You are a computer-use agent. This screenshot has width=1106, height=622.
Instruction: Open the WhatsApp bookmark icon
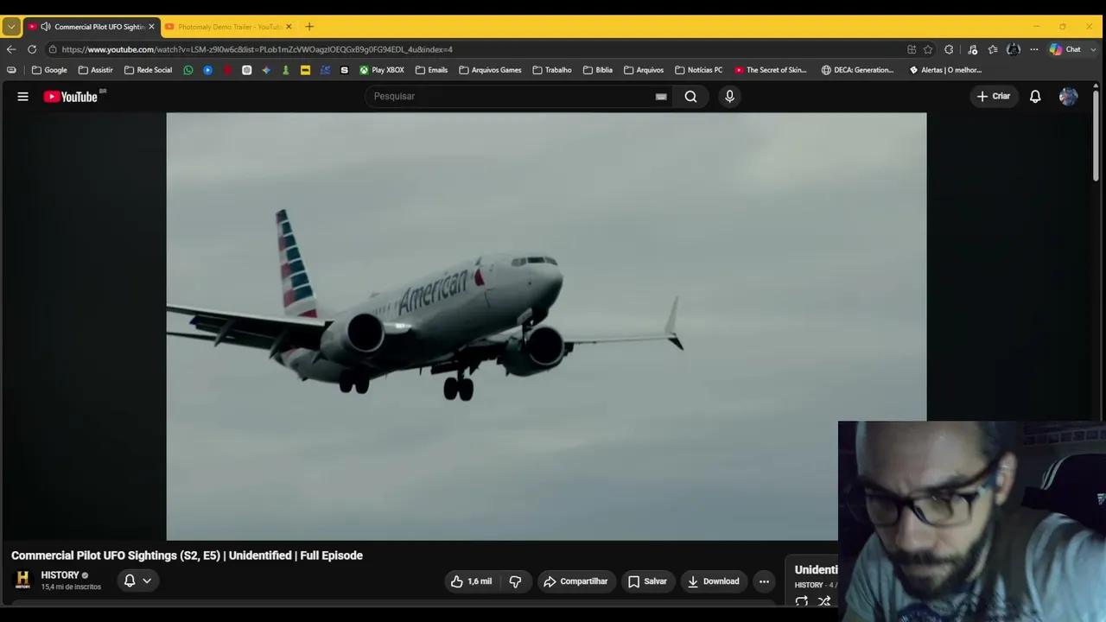pyautogui.click(x=188, y=70)
